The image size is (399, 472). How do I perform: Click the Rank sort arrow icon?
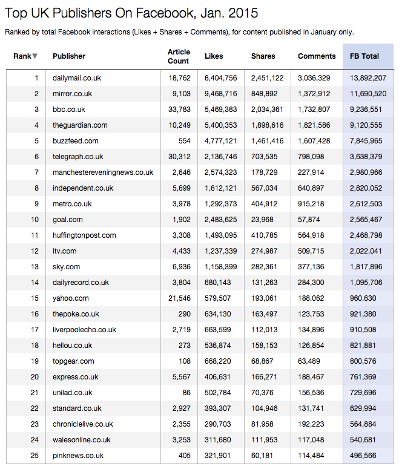[35, 56]
